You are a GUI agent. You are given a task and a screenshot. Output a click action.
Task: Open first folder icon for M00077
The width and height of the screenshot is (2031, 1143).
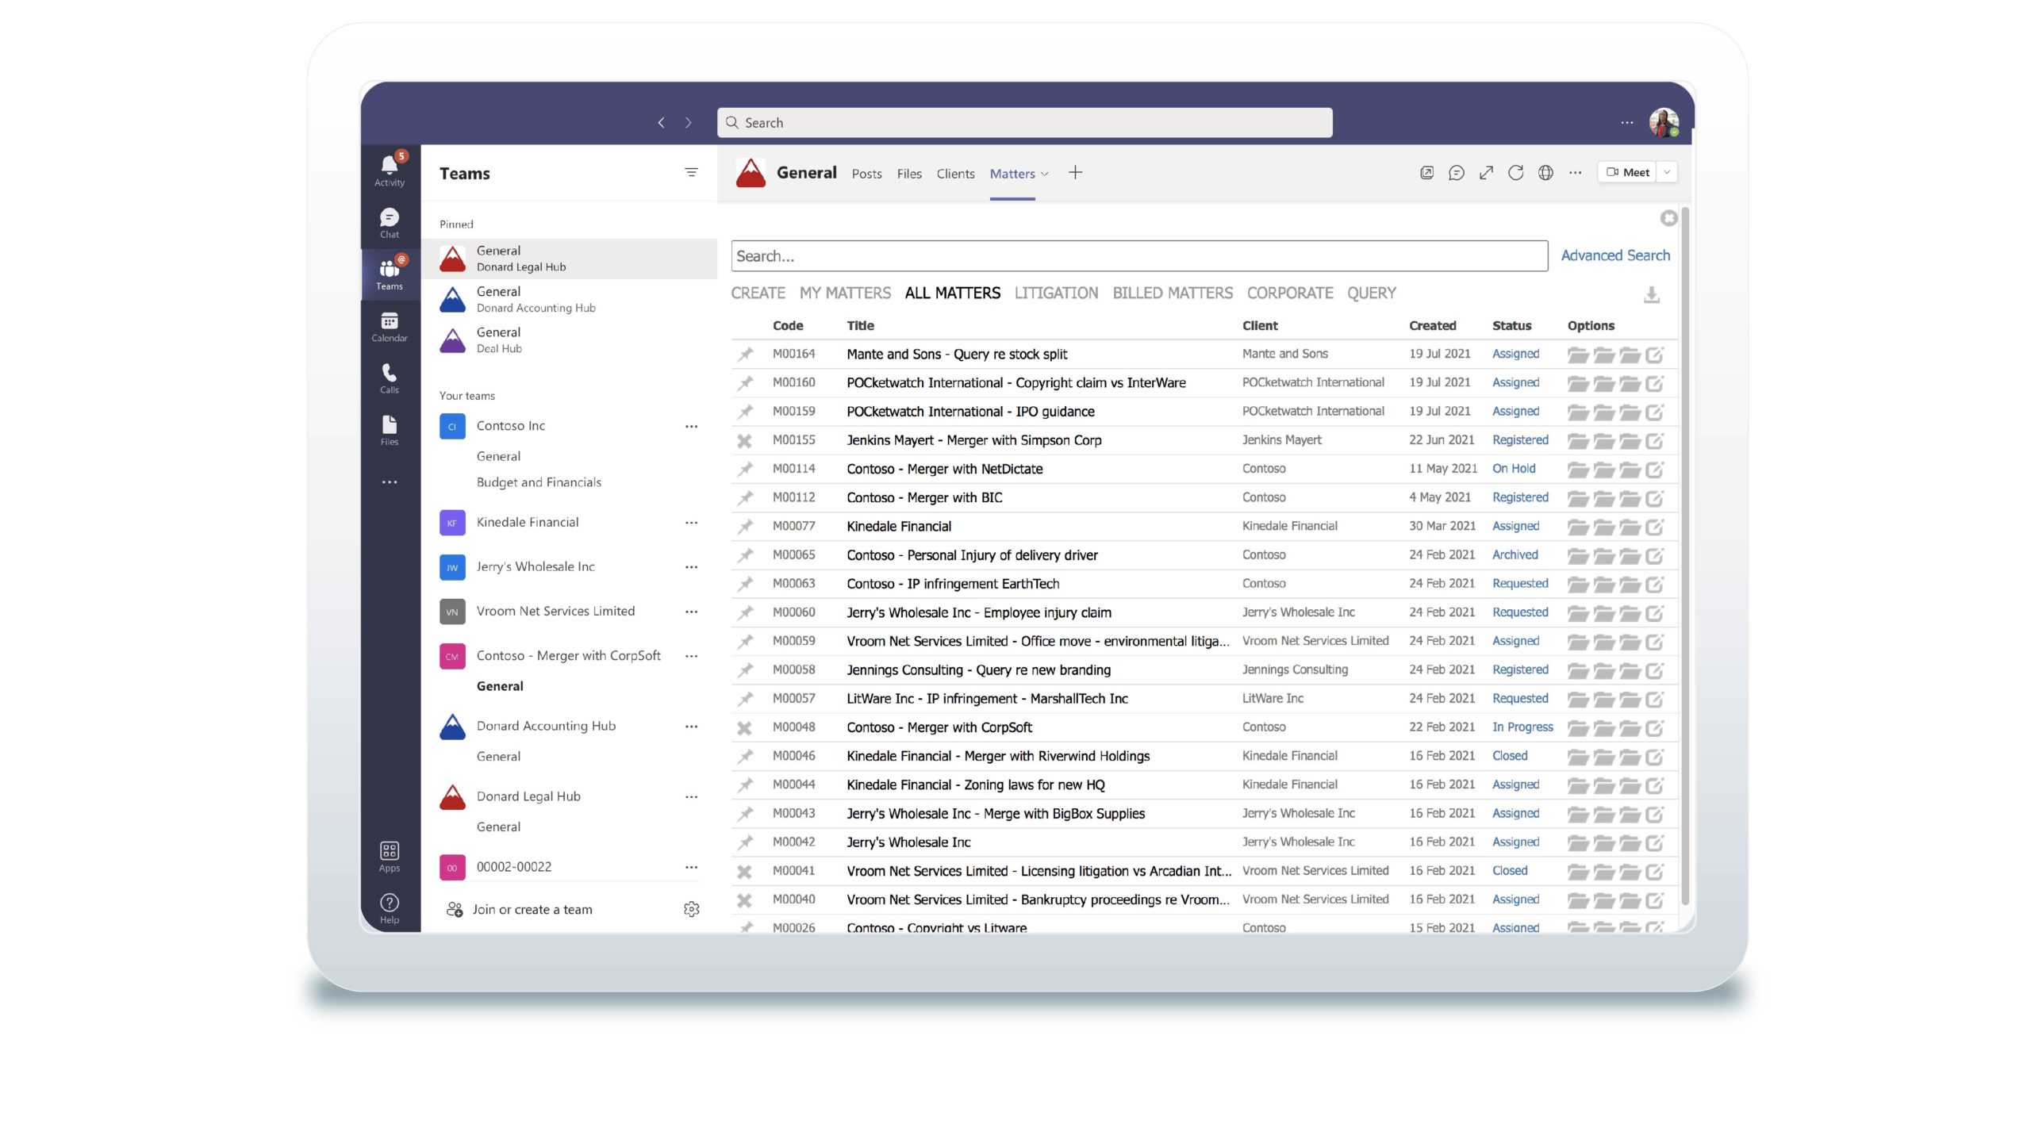1577,527
